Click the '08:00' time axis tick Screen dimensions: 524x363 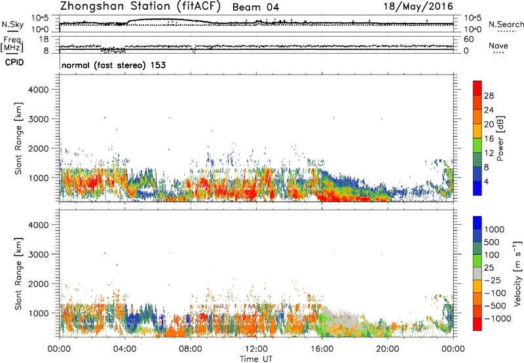click(x=191, y=349)
